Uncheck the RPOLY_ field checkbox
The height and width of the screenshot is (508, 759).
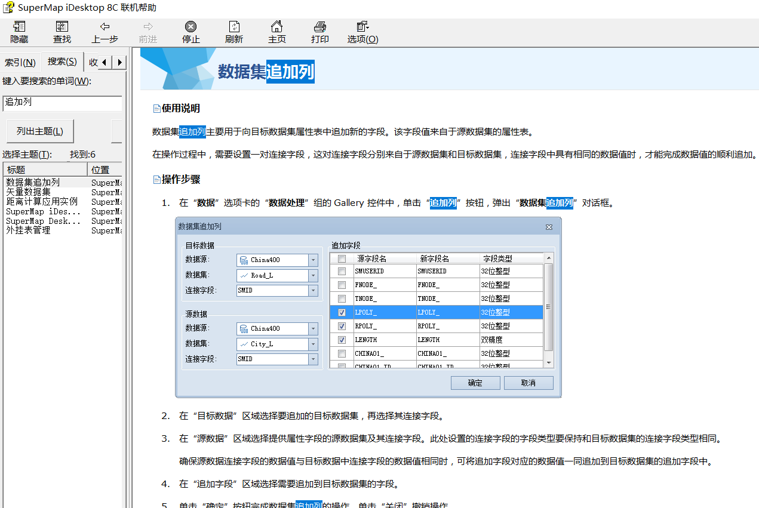tap(342, 327)
